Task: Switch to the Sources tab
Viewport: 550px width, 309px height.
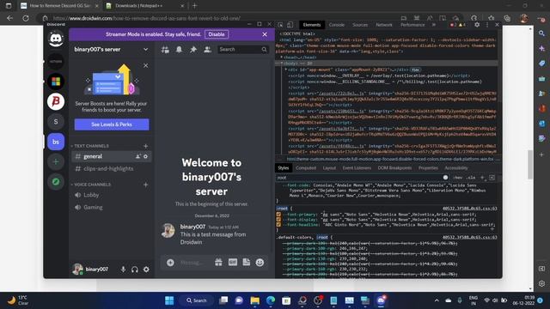Action: [x=360, y=25]
